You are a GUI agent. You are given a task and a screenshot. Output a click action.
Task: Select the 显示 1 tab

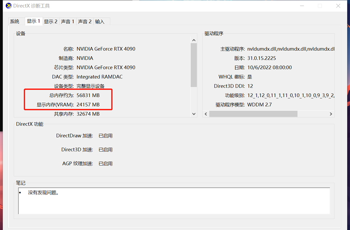(x=34, y=21)
